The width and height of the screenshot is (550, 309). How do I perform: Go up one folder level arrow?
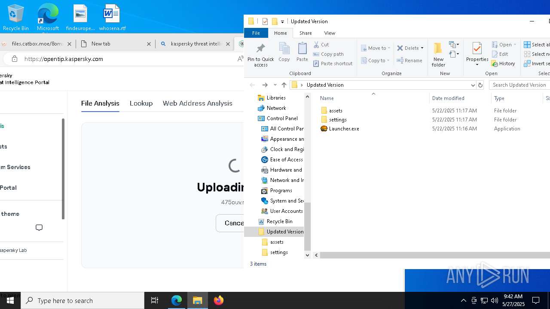pyautogui.click(x=284, y=85)
